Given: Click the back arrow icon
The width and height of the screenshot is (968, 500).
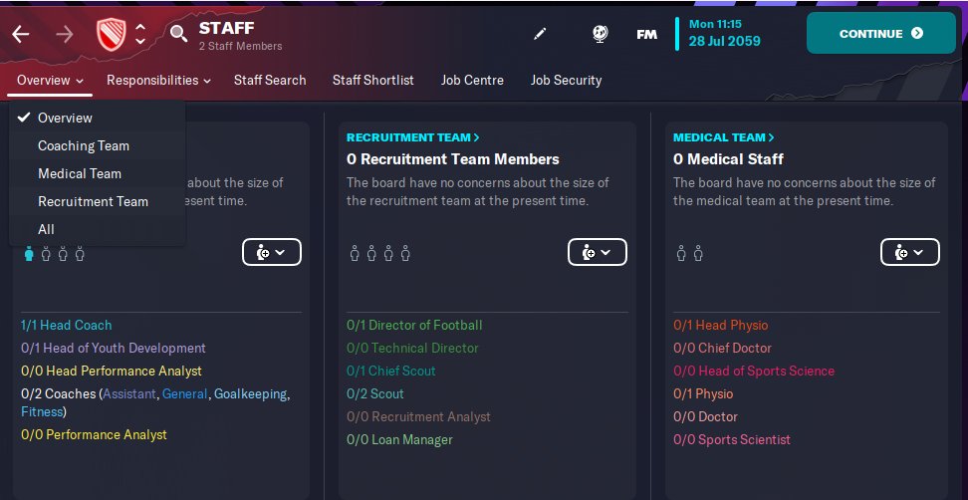Looking at the screenshot, I should pos(20,34).
